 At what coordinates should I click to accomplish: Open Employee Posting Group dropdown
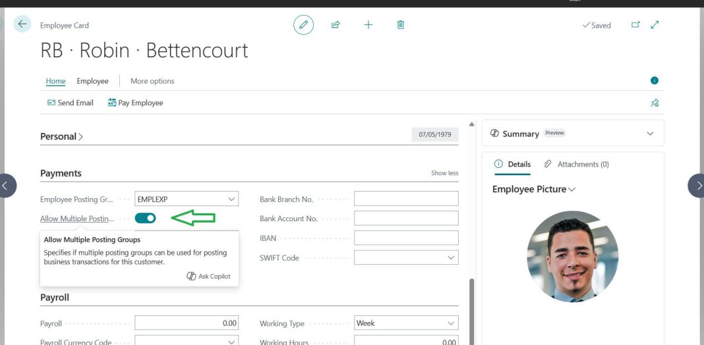pyautogui.click(x=231, y=199)
